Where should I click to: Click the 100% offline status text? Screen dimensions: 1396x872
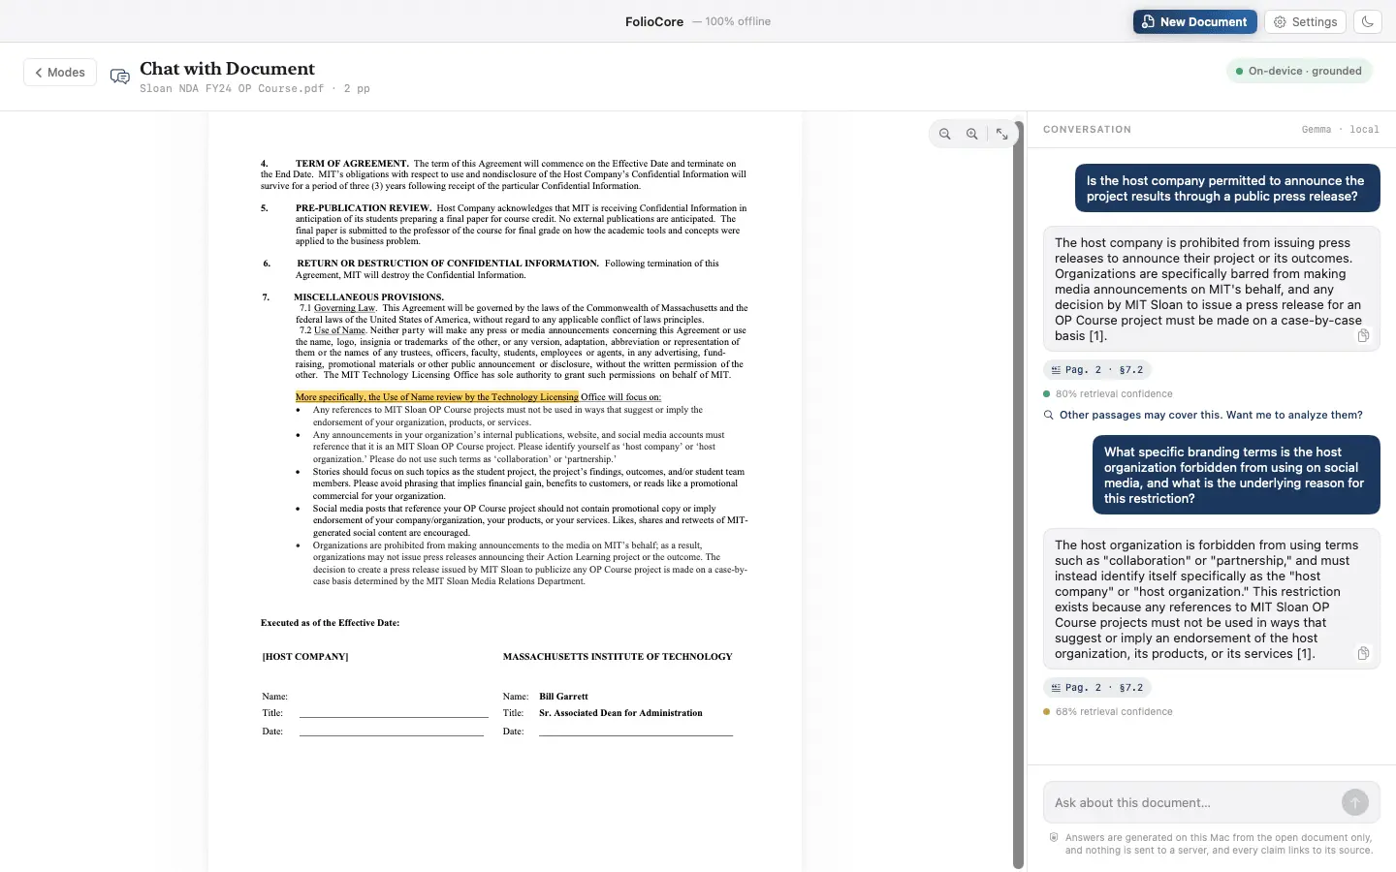738,21
